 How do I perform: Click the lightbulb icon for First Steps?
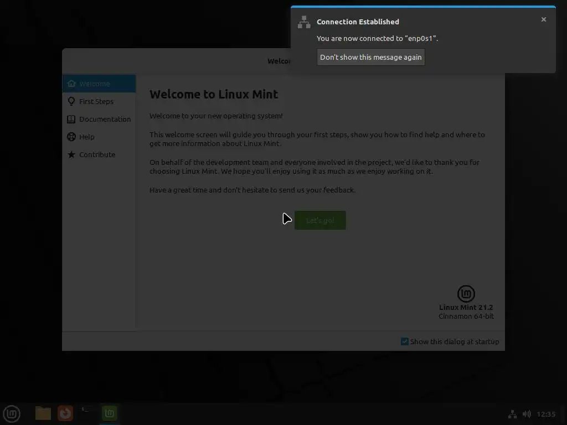[71, 101]
